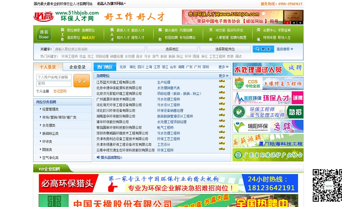This screenshot has width=342, height=207.
Task: Open 职位搜索 in navigation menu
Action: [74, 30]
